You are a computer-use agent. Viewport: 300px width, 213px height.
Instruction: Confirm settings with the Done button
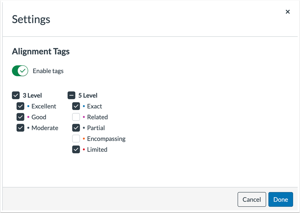pos(280,199)
